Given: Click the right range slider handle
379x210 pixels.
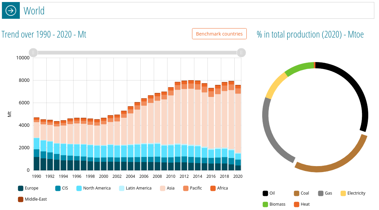Looking at the screenshot, I should [241, 52].
